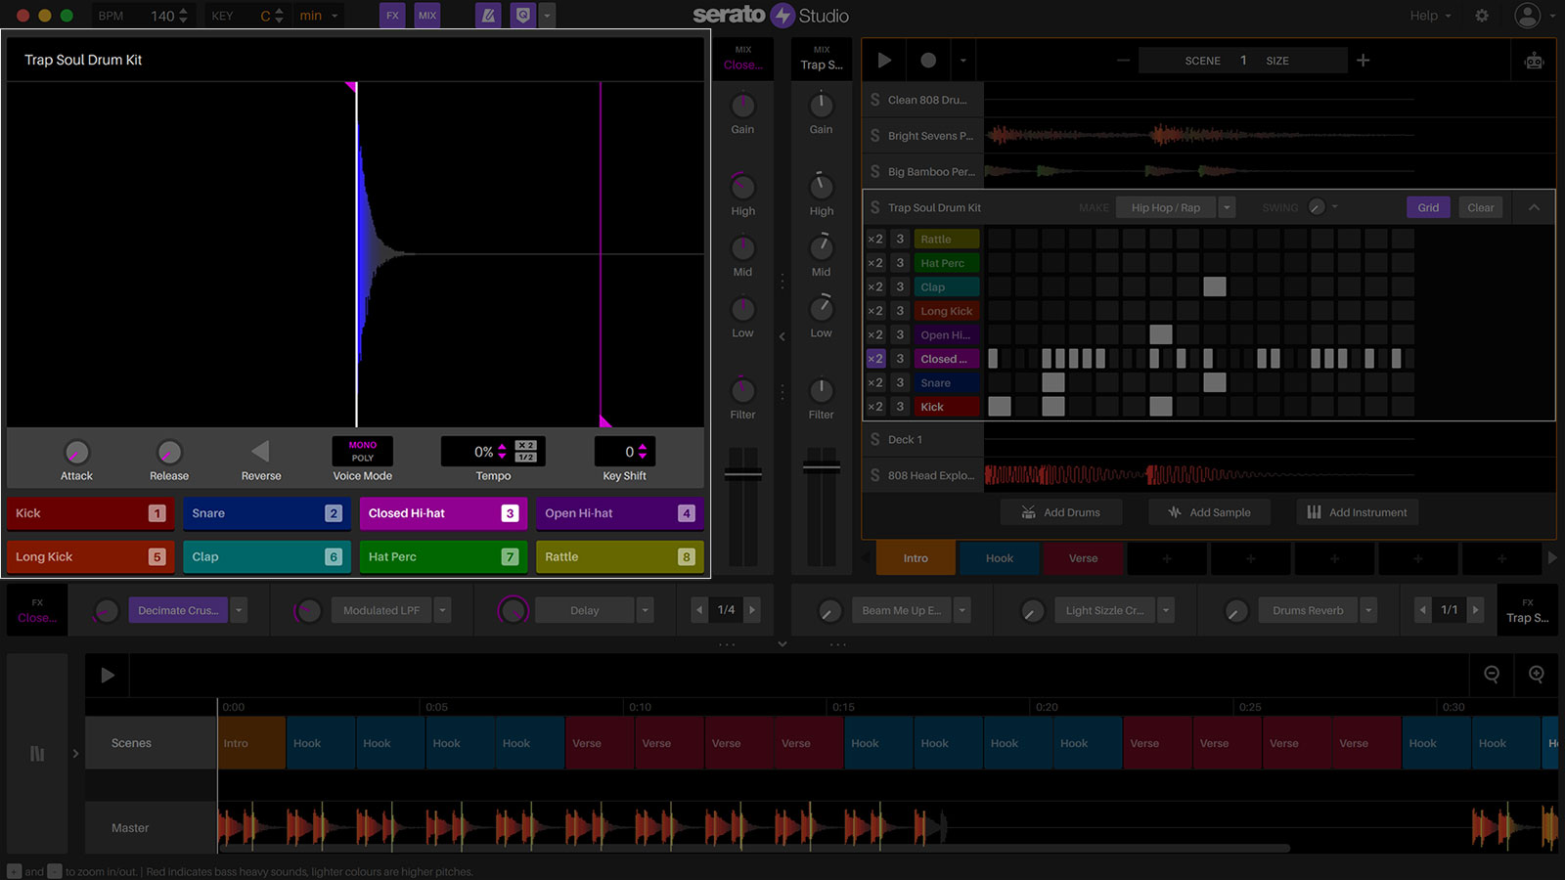Select the Intro scene tab

click(916, 558)
